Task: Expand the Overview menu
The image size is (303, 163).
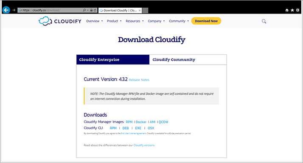Action: (94, 21)
